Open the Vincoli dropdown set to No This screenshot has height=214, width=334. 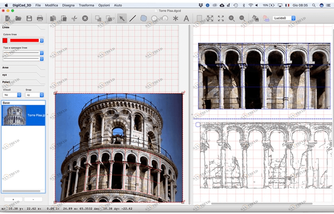(x=12, y=95)
